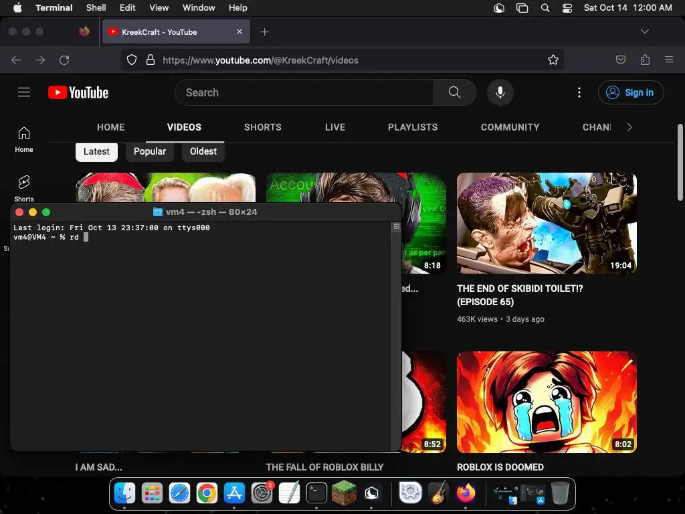This screenshot has height=514, width=685.
Task: Select the Latest sort chip
Action: [96, 152]
